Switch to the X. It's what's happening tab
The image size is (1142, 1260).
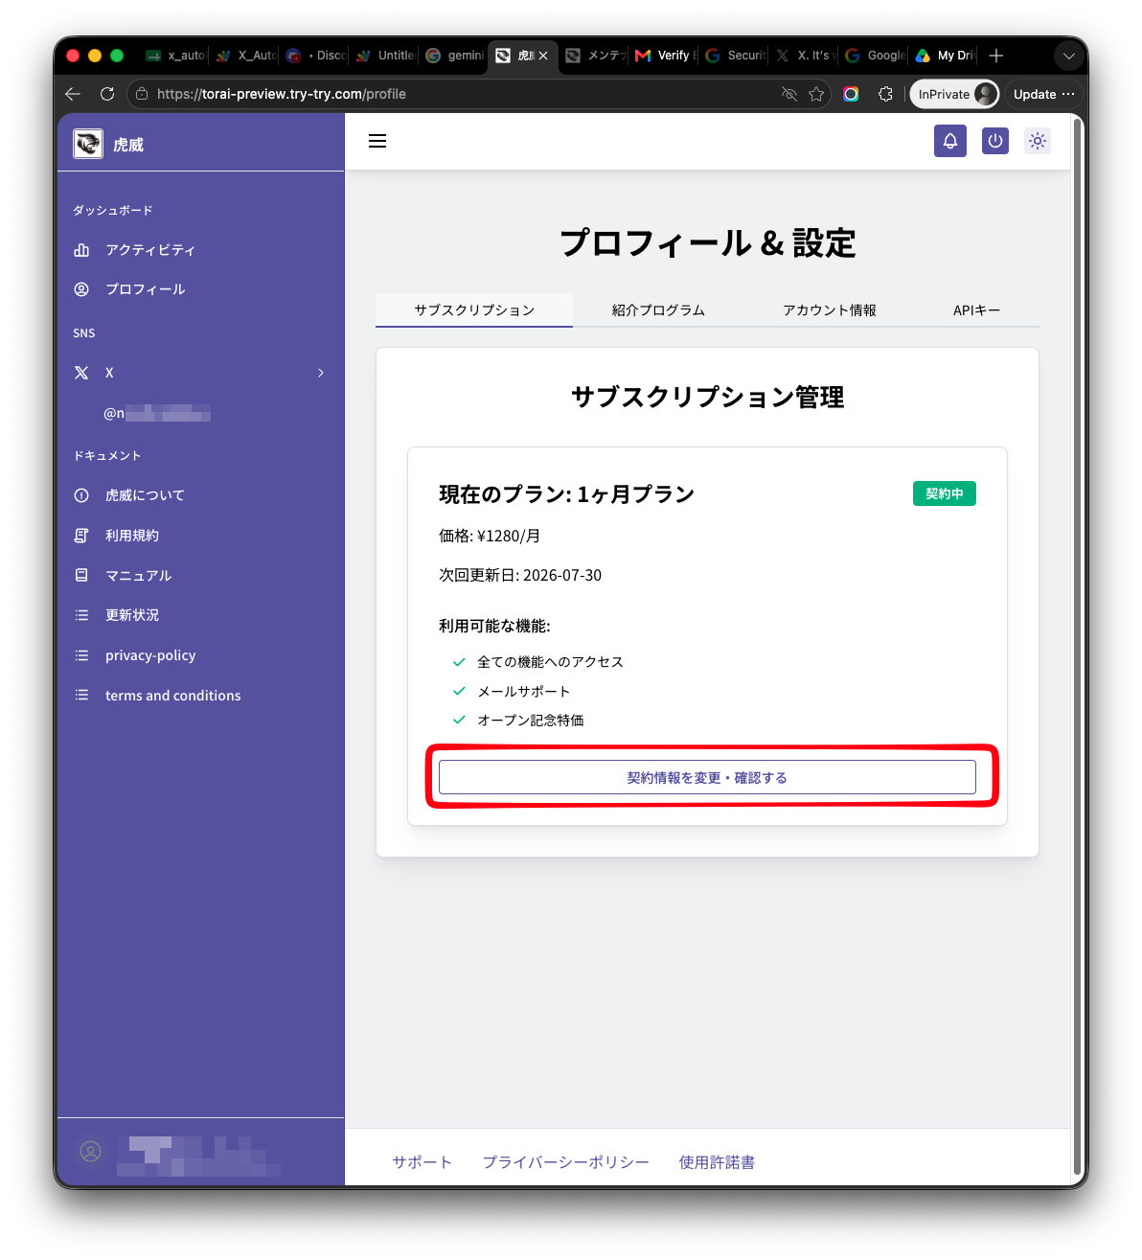pos(804,56)
